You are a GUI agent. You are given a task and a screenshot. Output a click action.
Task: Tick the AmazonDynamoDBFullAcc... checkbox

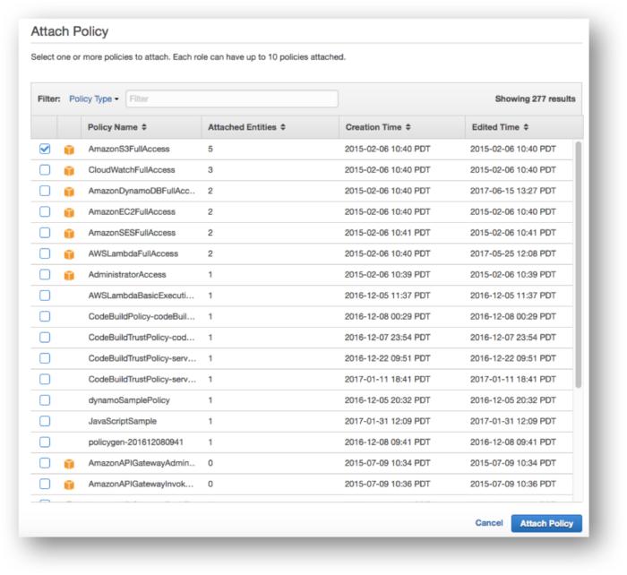[x=45, y=191]
